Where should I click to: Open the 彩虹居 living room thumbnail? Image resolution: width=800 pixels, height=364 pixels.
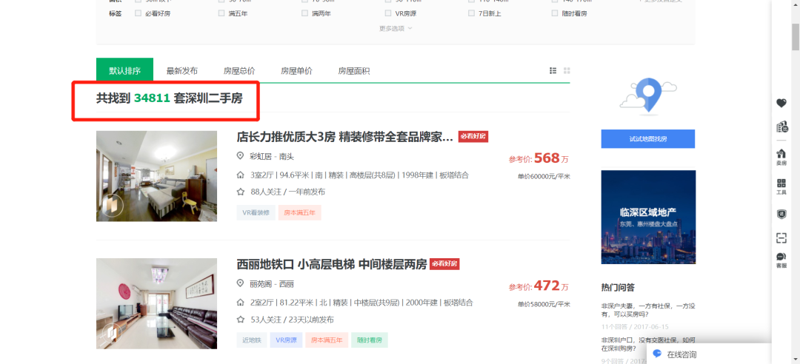tap(156, 176)
